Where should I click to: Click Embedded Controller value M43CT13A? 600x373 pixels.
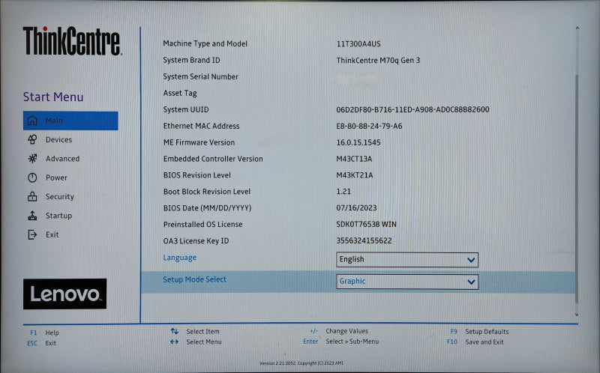[x=354, y=159]
